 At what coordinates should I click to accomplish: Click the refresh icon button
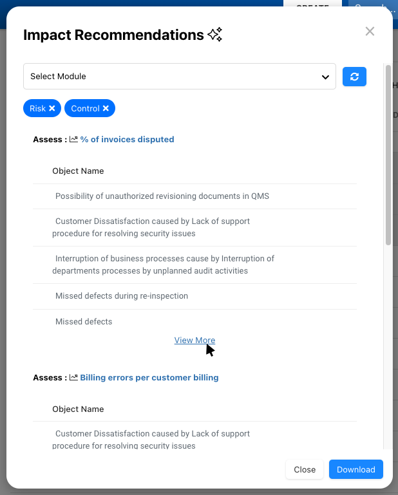coord(354,77)
